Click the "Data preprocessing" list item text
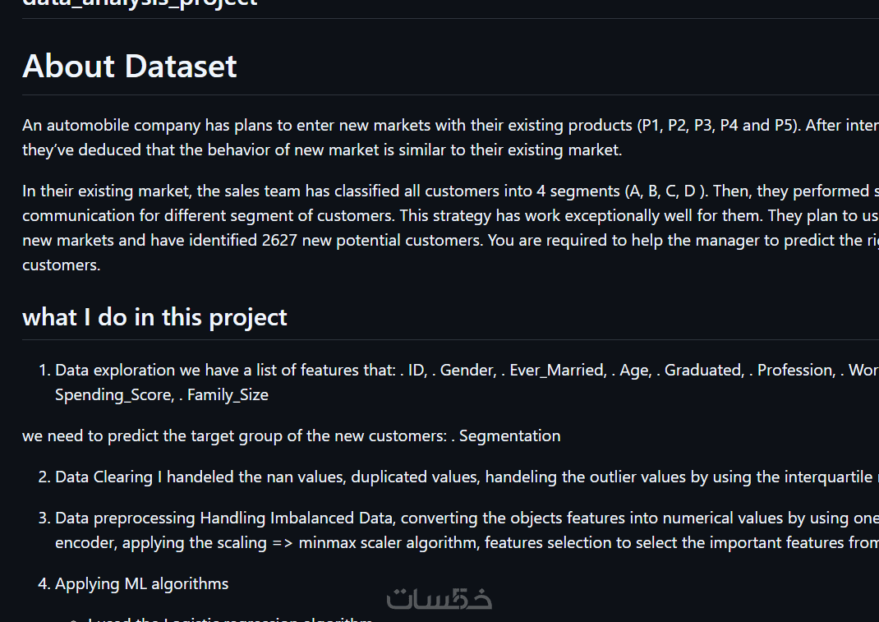 [x=125, y=518]
